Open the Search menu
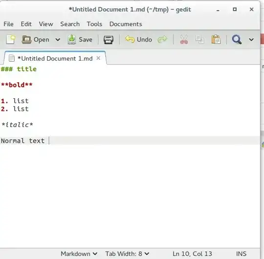264x259 pixels. [x=70, y=24]
